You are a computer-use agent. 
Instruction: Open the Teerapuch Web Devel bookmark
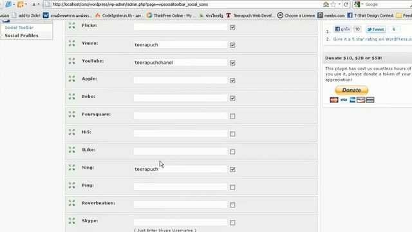(250, 15)
